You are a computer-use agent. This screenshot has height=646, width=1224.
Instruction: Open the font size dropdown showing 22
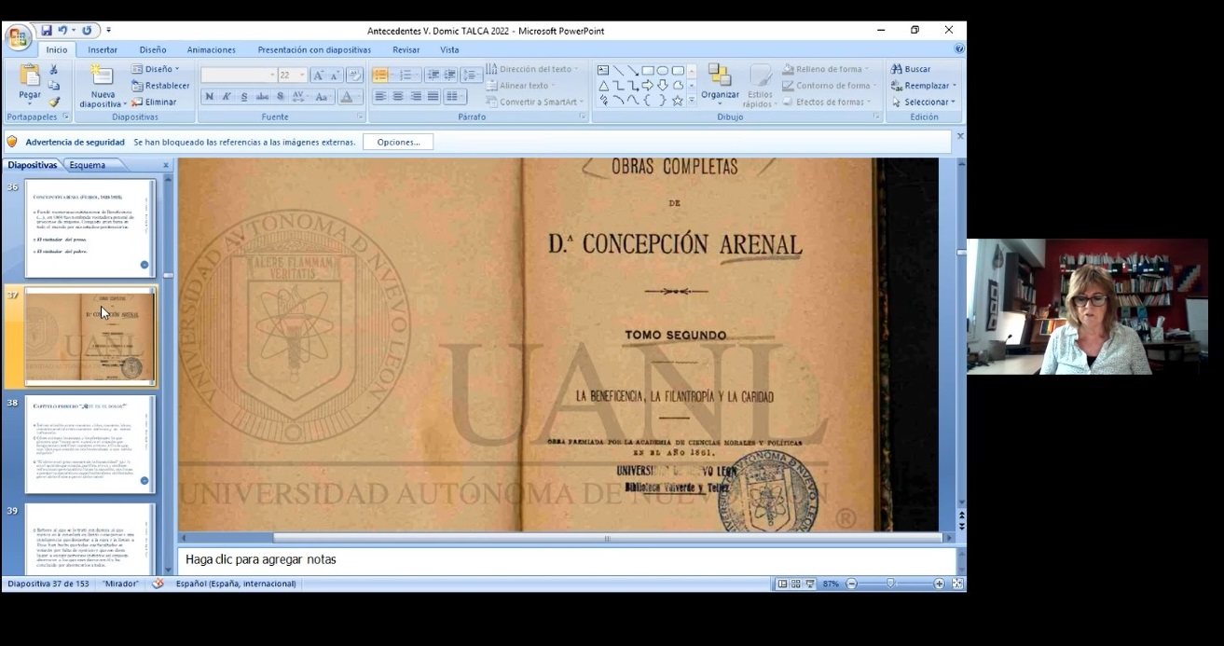coord(302,75)
